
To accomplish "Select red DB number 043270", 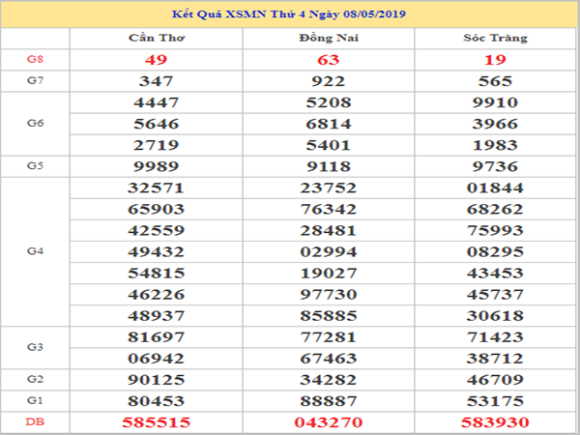I will click(x=329, y=422).
